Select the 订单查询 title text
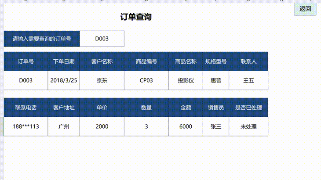Viewport: 321px width, 180px height. pyautogui.click(x=136, y=17)
